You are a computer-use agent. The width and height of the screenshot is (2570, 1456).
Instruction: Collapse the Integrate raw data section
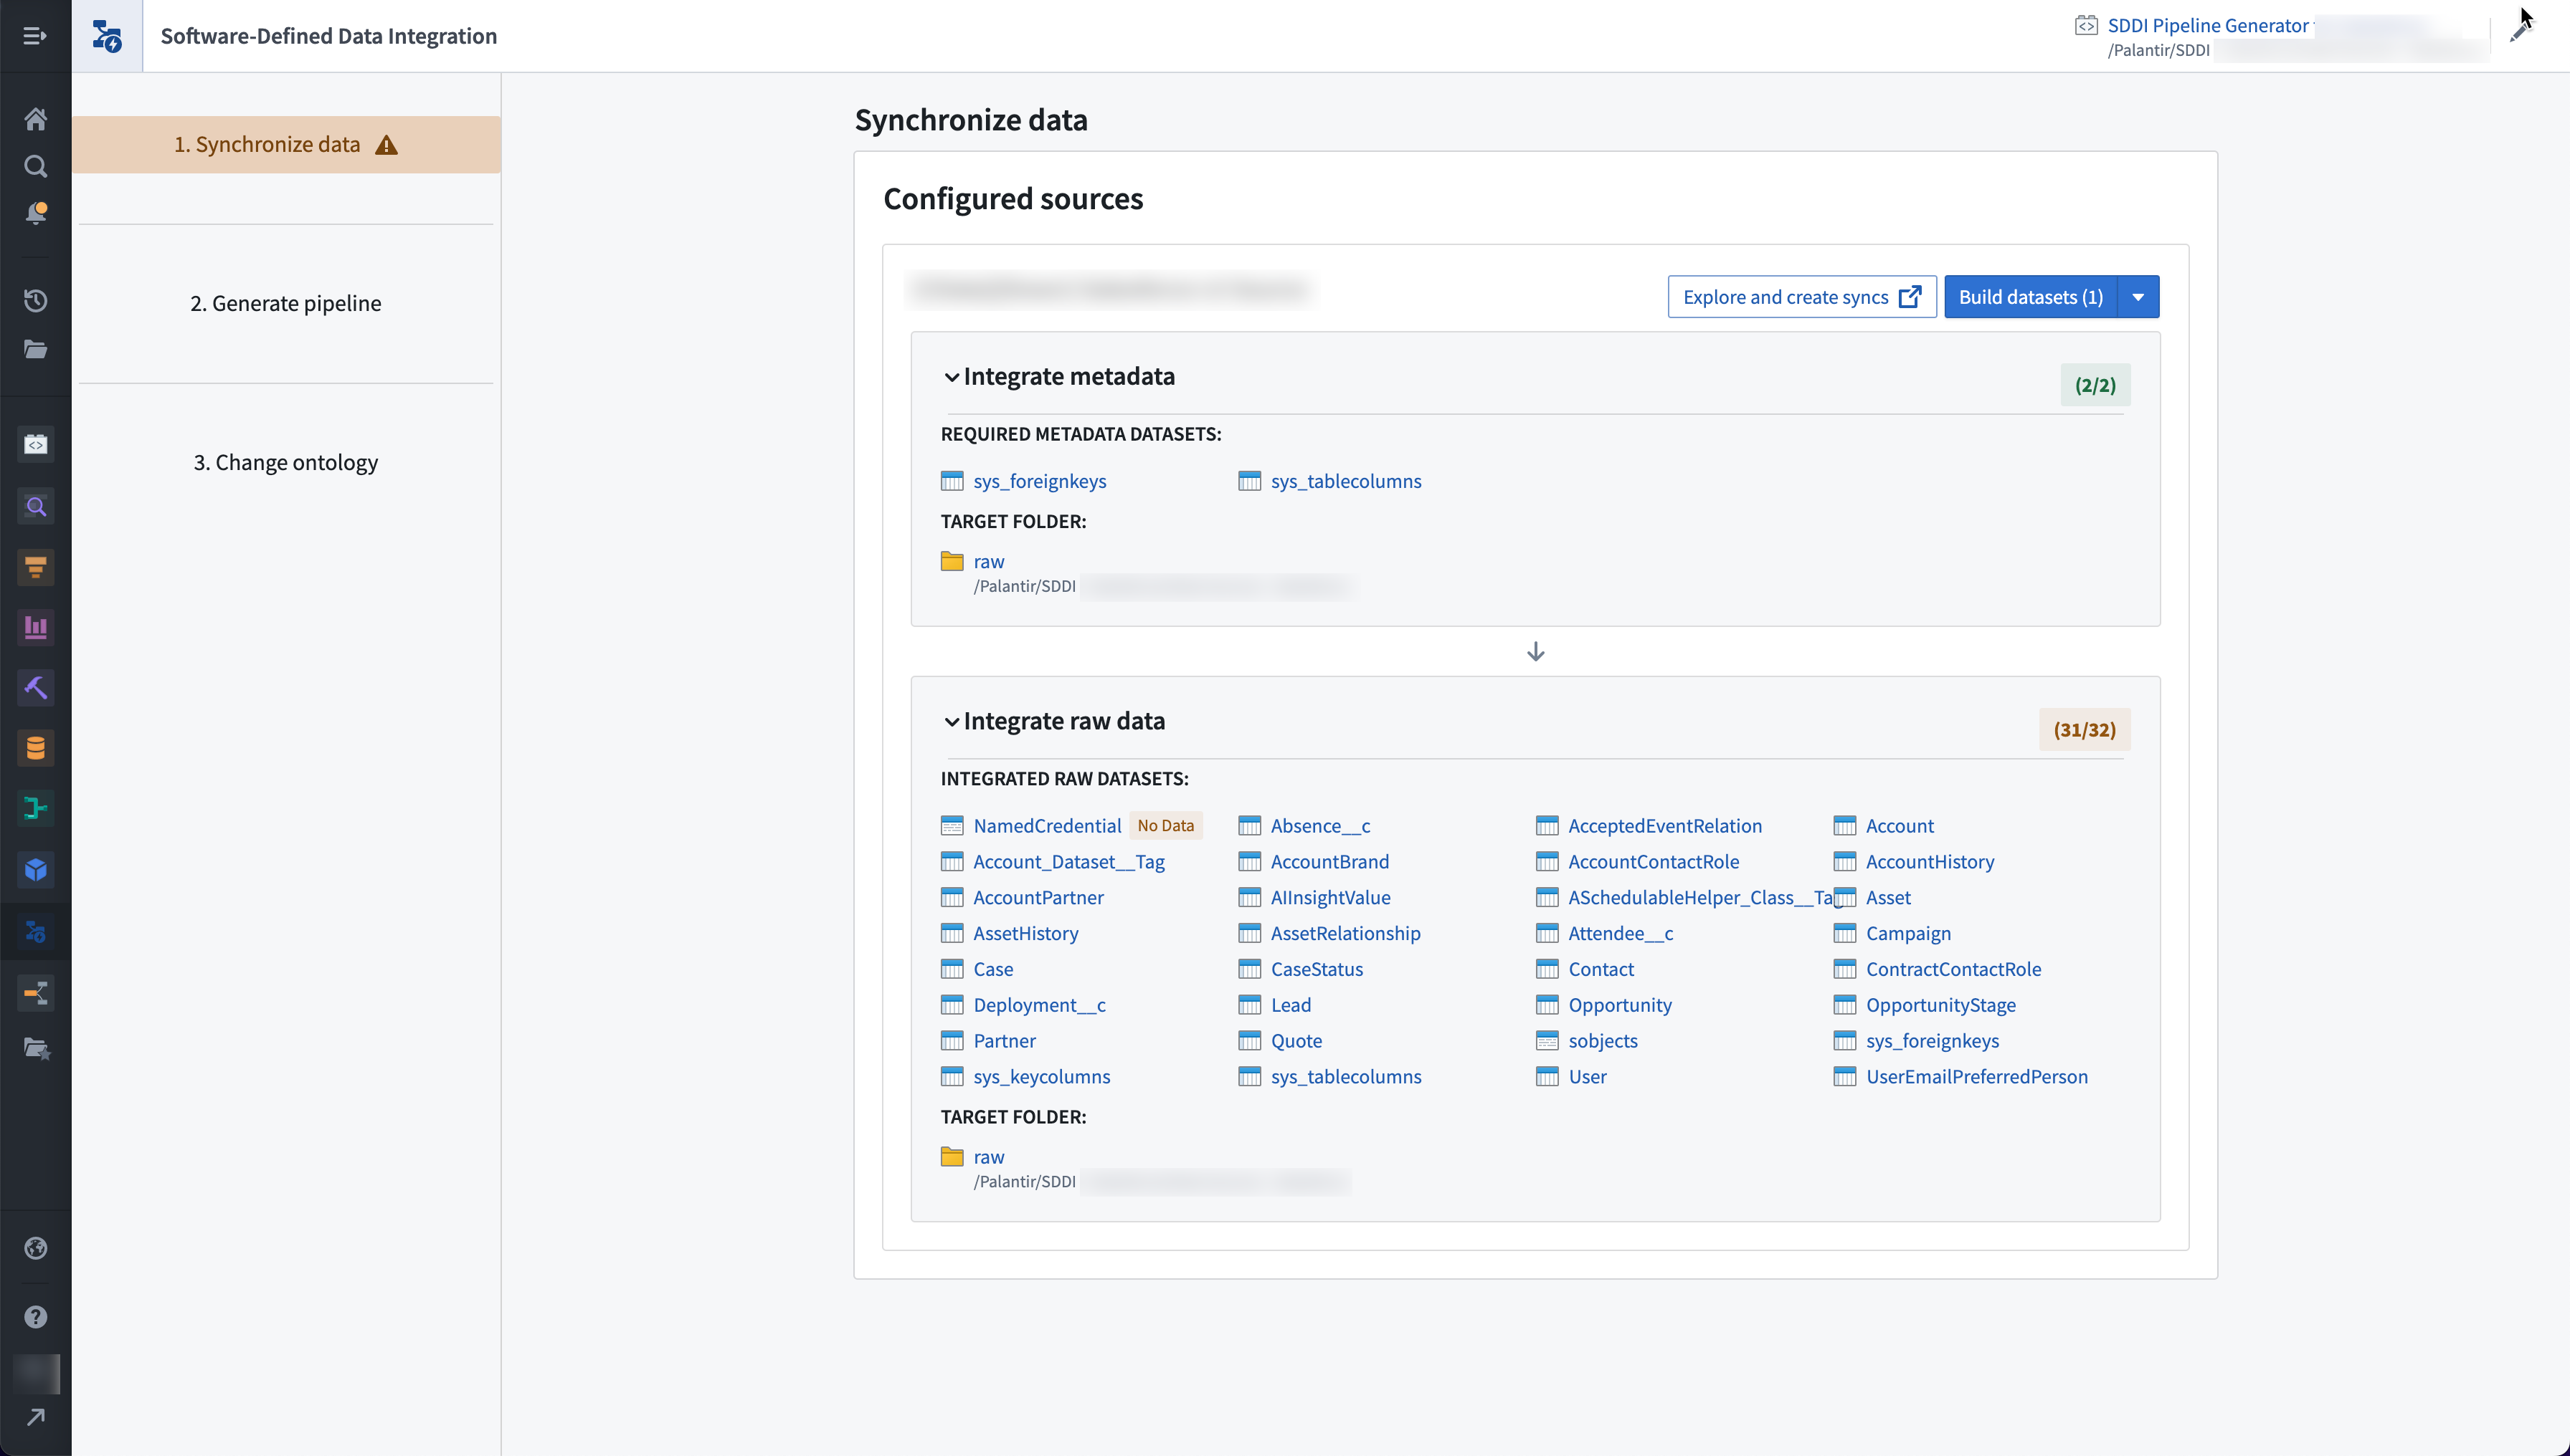tap(951, 722)
